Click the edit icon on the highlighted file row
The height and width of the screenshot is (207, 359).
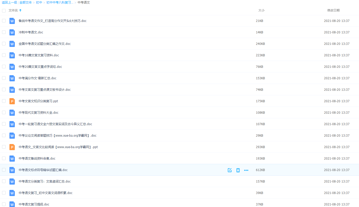(x=230, y=170)
